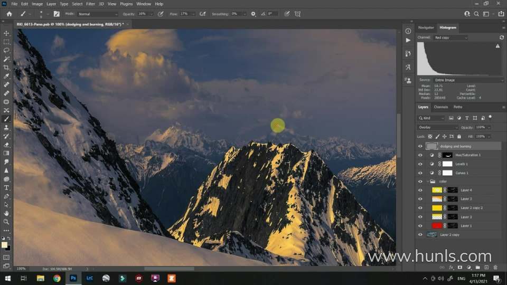This screenshot has height=285, width=507.
Task: Pick the Horizontal Type tool
Action: pyautogui.click(x=6, y=187)
